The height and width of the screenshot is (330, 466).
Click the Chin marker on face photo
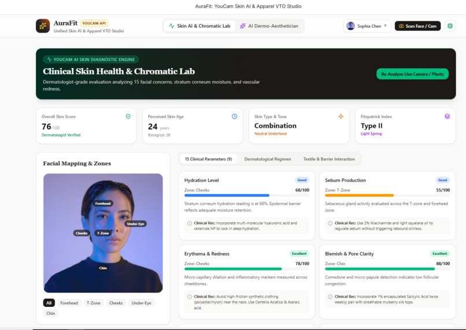pos(103,268)
